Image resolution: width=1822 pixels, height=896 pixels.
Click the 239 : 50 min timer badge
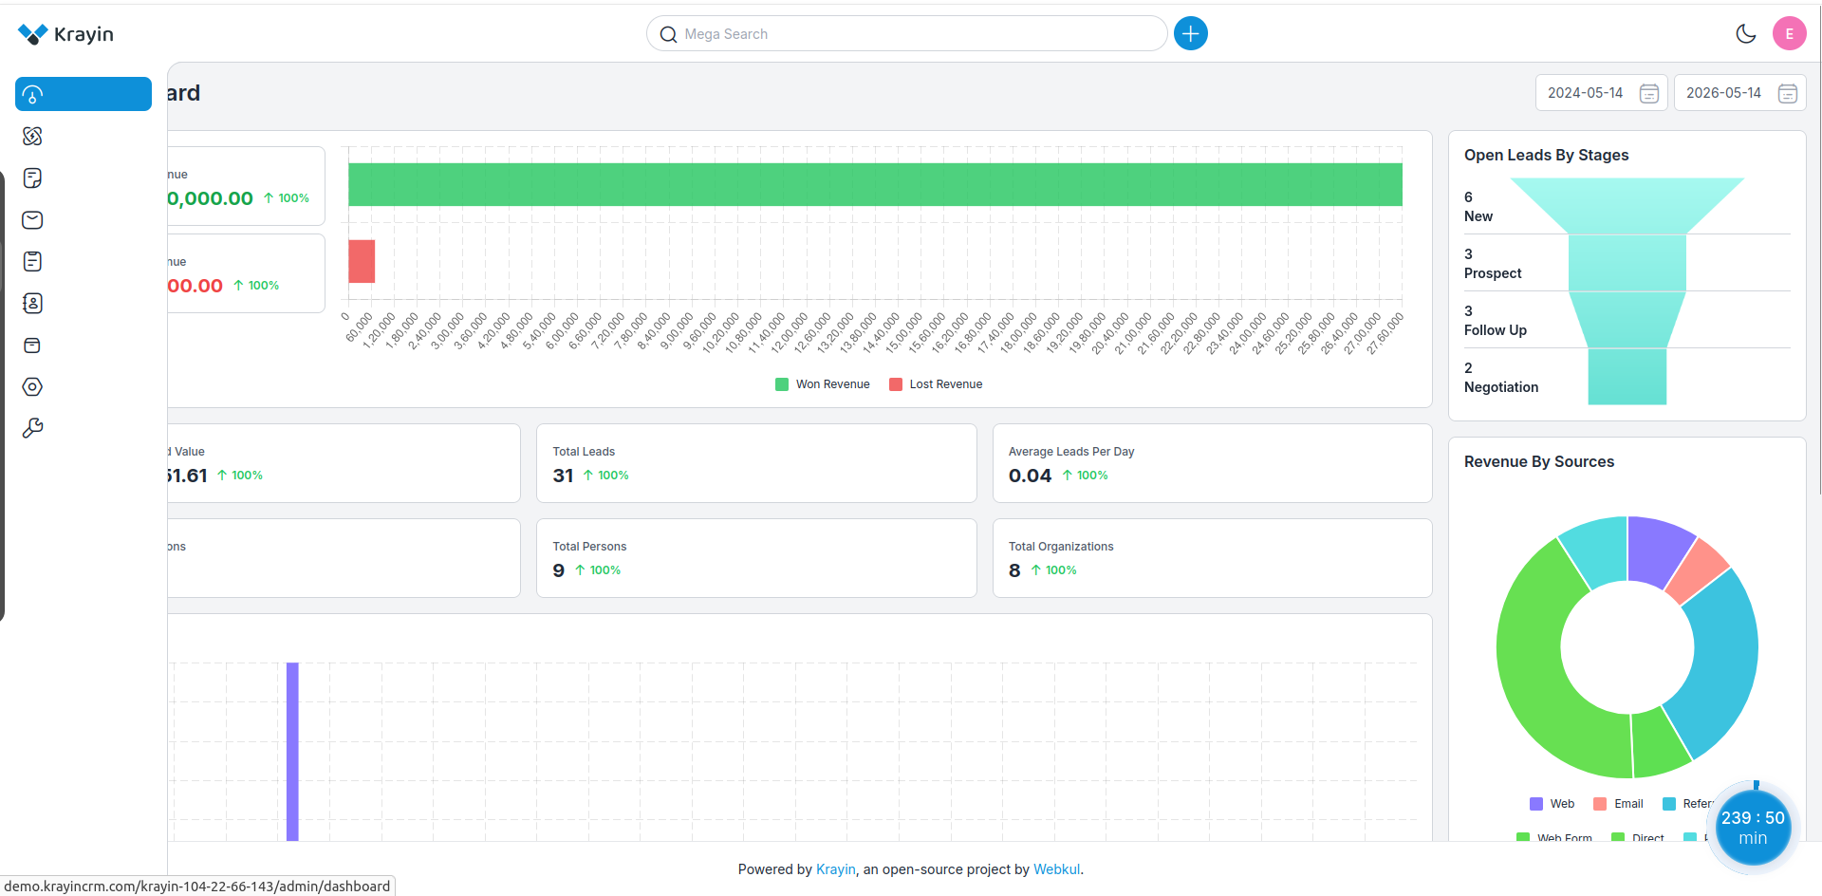pyautogui.click(x=1753, y=829)
